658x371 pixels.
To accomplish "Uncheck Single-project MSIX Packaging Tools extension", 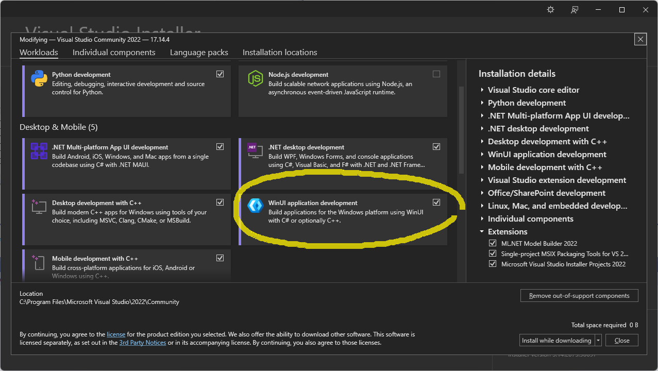I will coord(493,254).
